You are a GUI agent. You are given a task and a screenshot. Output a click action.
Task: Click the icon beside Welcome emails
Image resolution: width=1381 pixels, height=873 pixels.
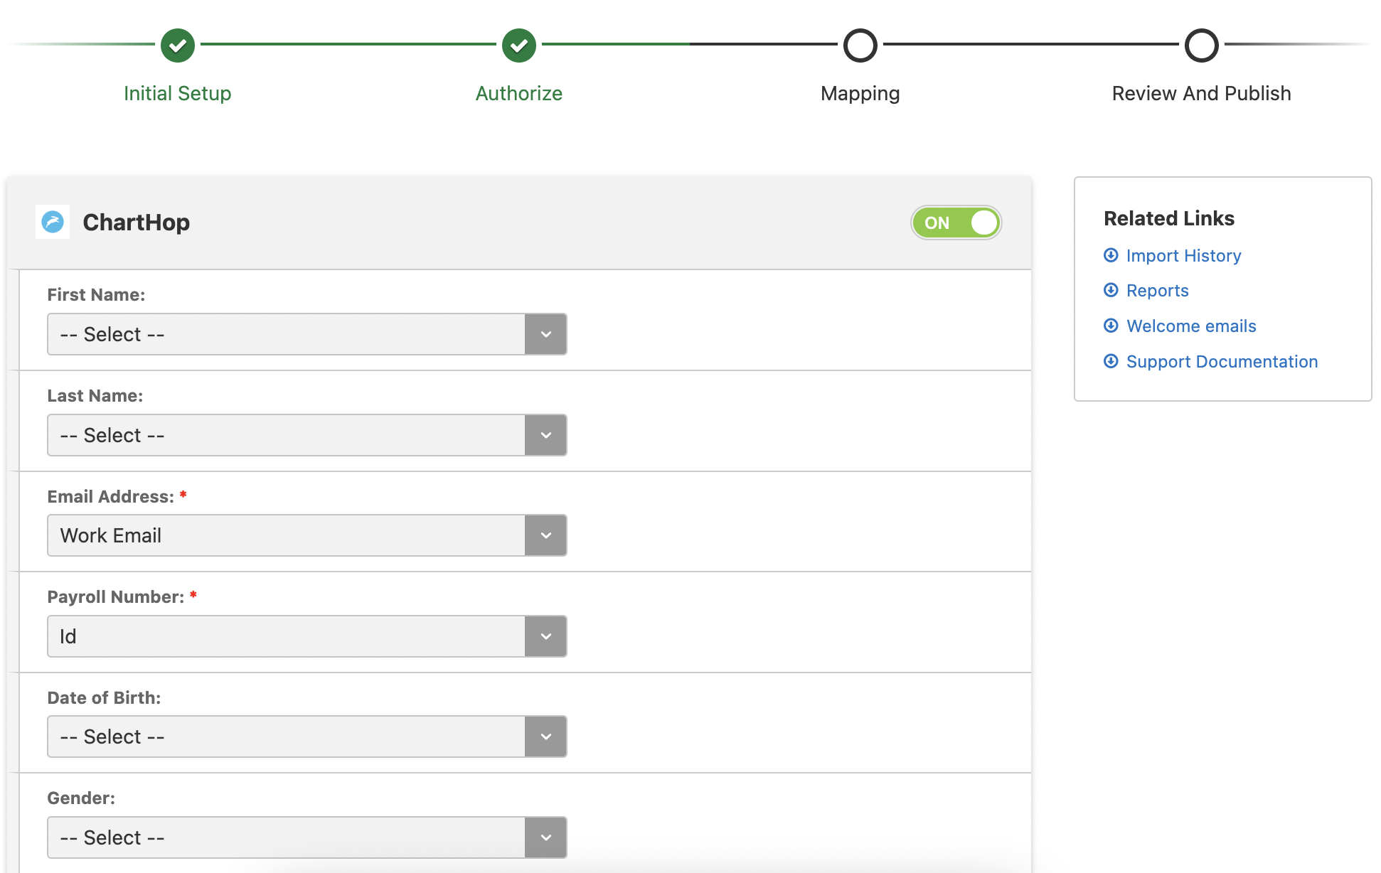coord(1111,326)
